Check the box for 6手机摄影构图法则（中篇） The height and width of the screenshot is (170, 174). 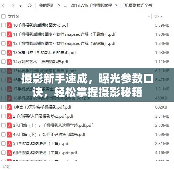[3, 152]
